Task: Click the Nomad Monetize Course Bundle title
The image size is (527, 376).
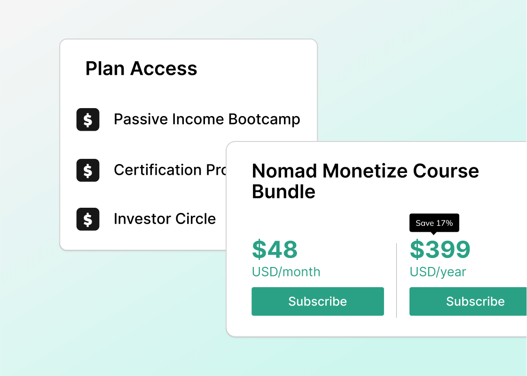Action: pos(365,181)
